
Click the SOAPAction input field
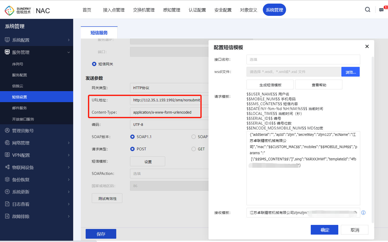(169, 174)
